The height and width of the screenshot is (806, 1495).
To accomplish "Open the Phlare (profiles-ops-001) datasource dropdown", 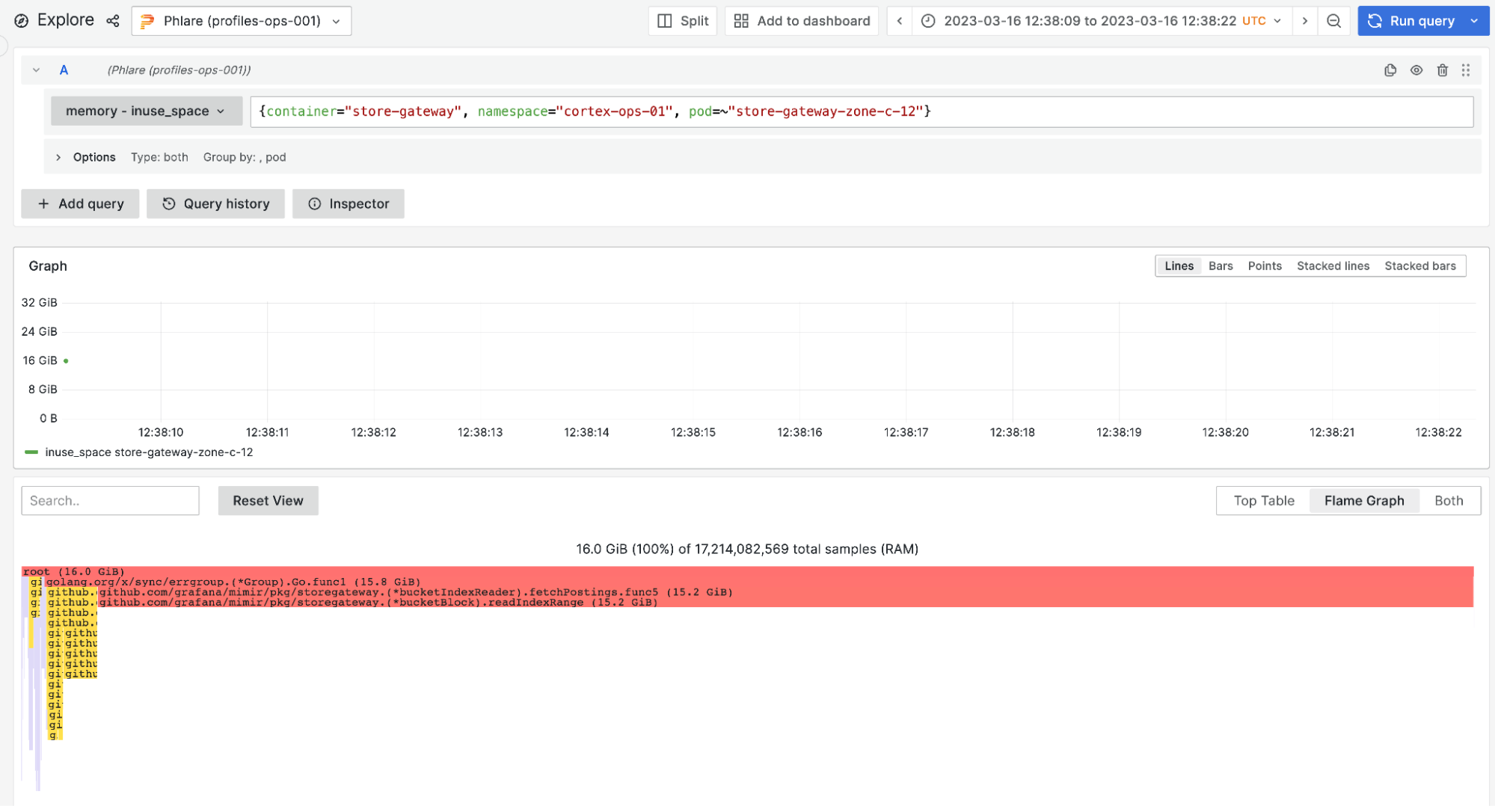I will coord(241,20).
